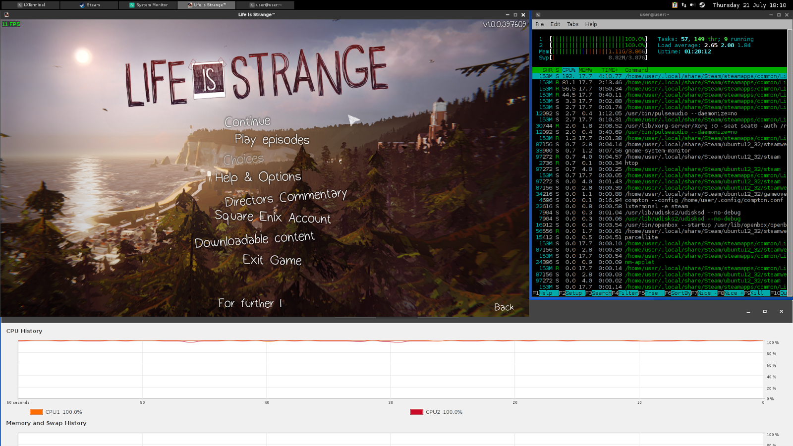
Task: Select the lxterminal -e steam process row
Action: 660,207
